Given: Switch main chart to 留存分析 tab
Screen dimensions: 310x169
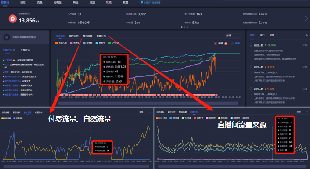Looking at the screenshot, I should click(x=74, y=36).
